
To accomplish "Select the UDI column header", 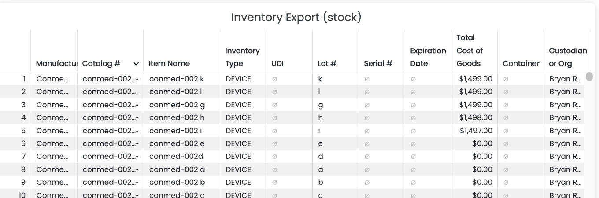I will tap(277, 63).
